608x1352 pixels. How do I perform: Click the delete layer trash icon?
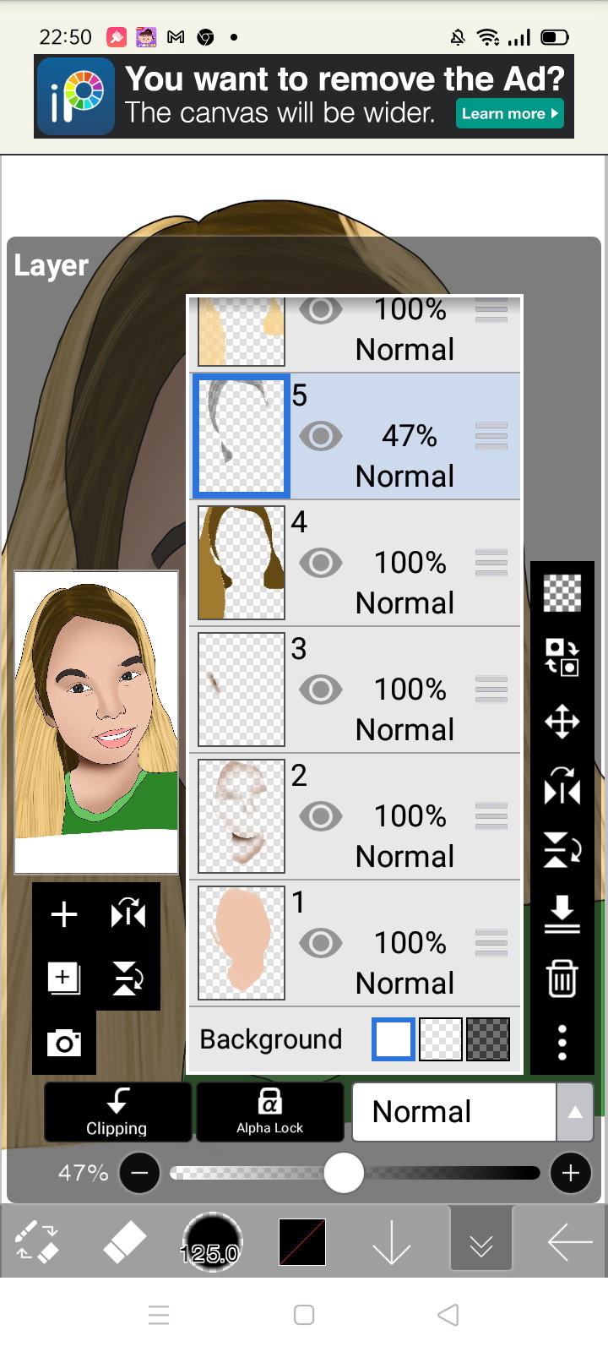click(562, 979)
